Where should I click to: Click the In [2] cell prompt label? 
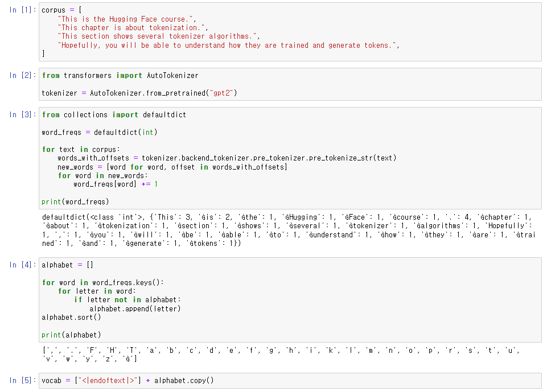[23, 75]
